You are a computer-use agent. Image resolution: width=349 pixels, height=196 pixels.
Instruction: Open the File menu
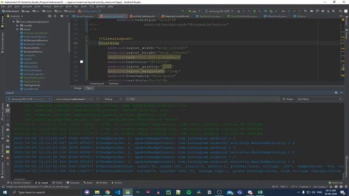pos(3,7)
